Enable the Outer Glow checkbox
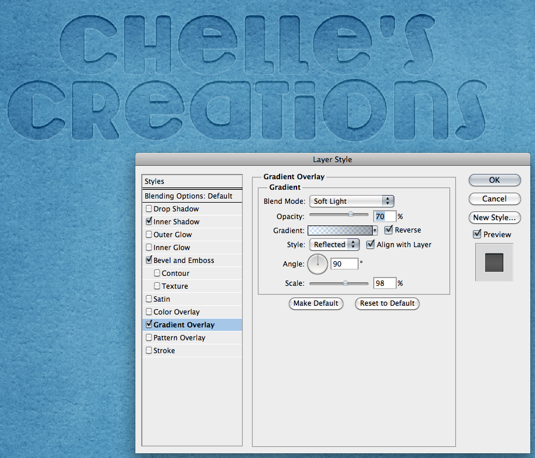The height and width of the screenshot is (458, 535). (149, 234)
